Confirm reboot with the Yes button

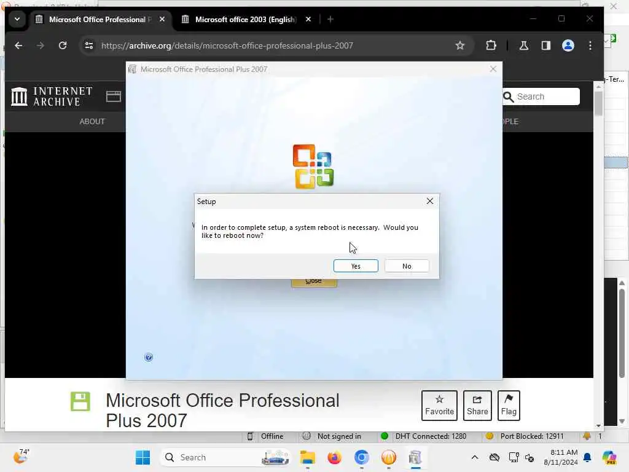[x=356, y=265]
